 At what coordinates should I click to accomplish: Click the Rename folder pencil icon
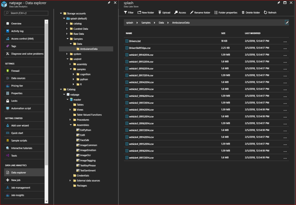pyautogui.click(x=192, y=12)
